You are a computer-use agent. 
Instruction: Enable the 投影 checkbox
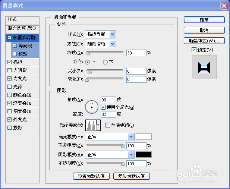9,128
